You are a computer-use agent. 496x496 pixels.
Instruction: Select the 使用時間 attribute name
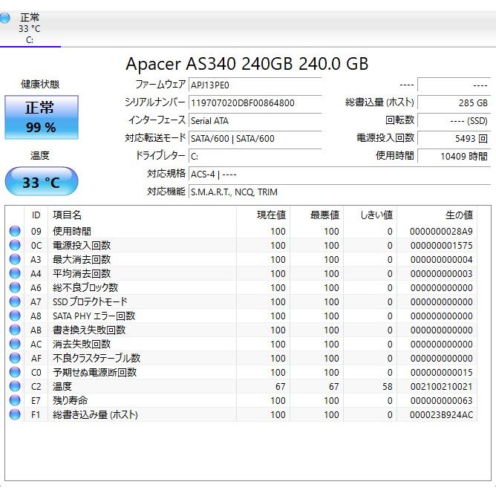point(72,231)
